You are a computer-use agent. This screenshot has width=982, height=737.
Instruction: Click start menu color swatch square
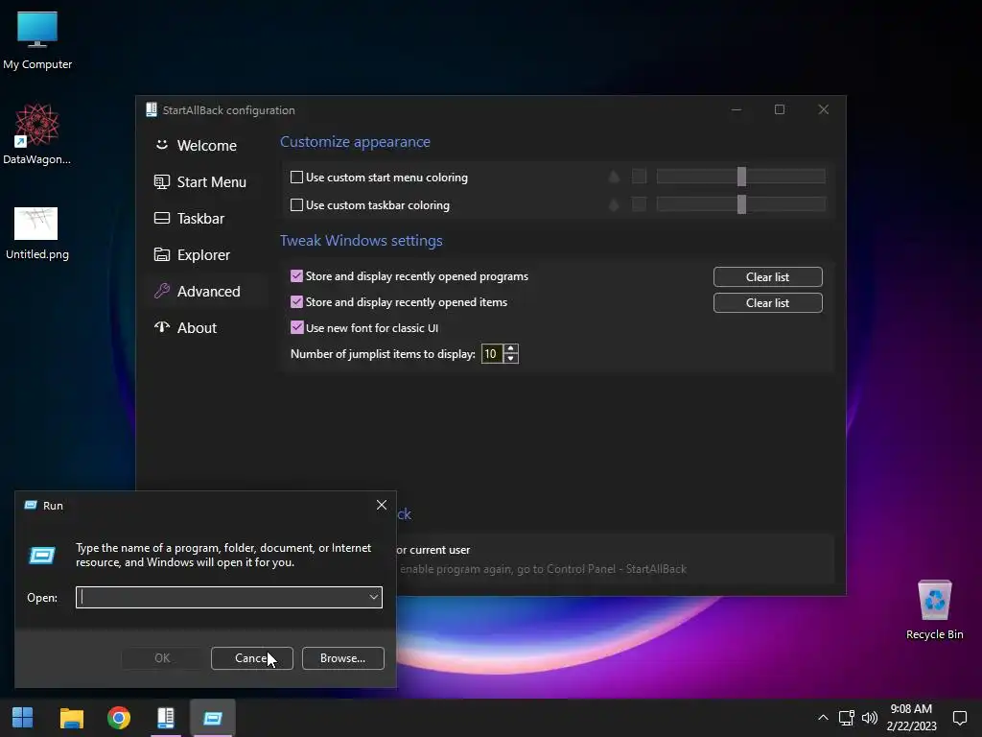[639, 177]
